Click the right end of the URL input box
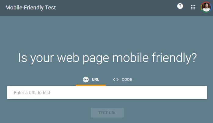Image resolution: width=213 pixels, height=123 pixels. (201, 93)
